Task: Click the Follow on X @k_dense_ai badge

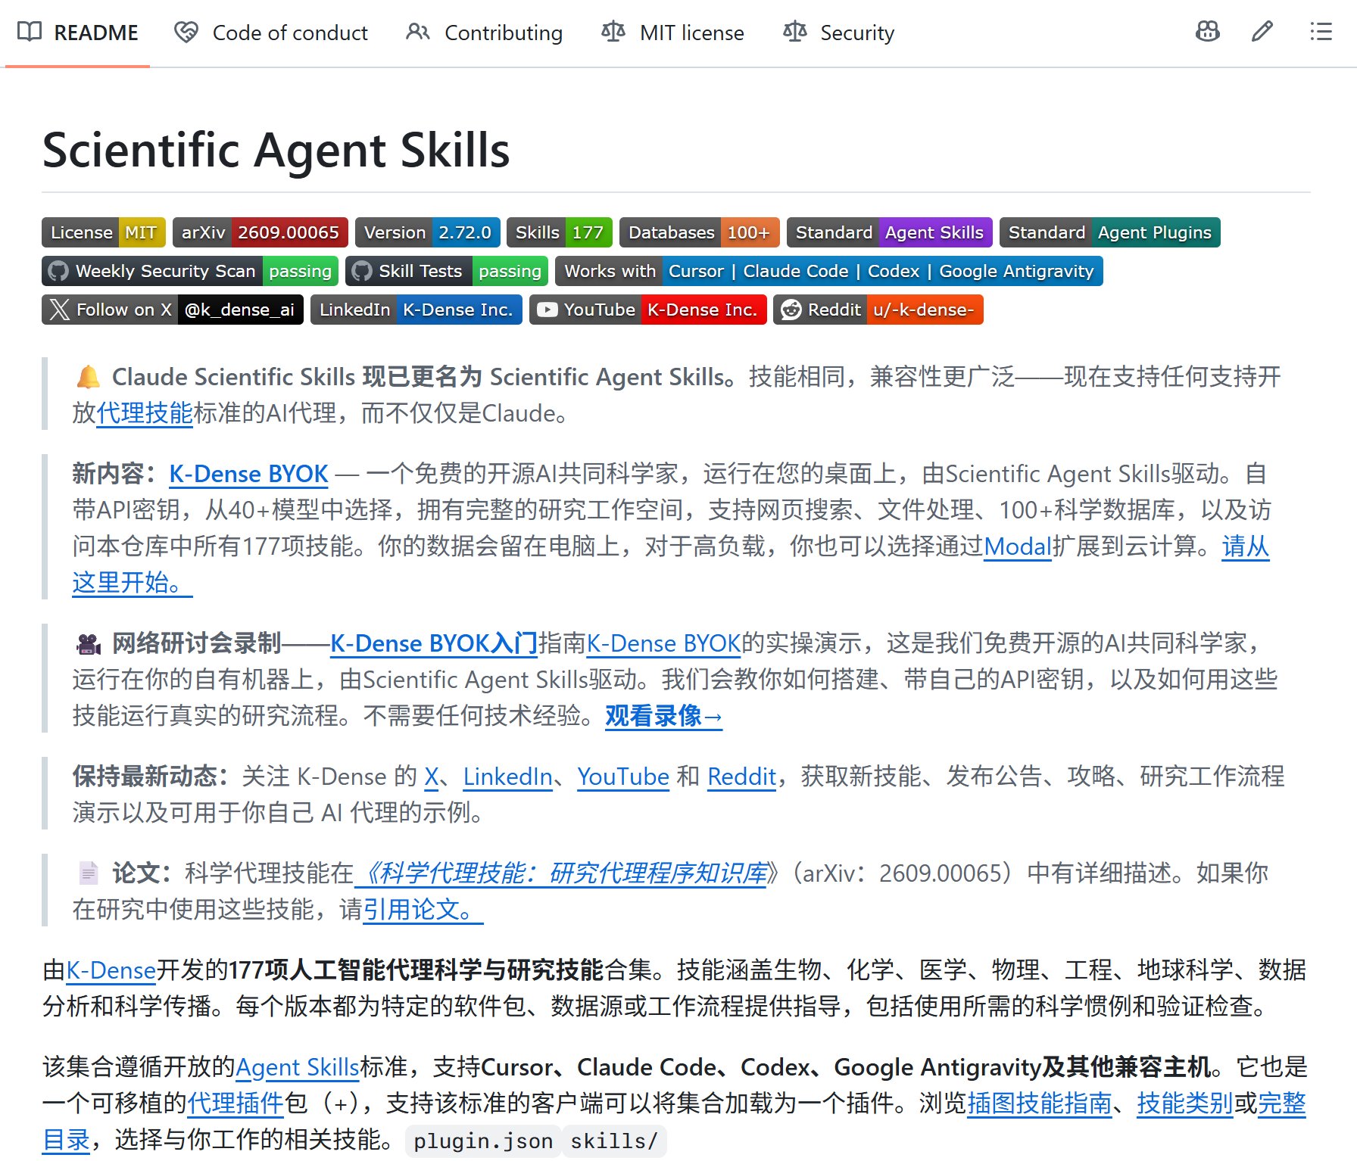Action: point(173,310)
